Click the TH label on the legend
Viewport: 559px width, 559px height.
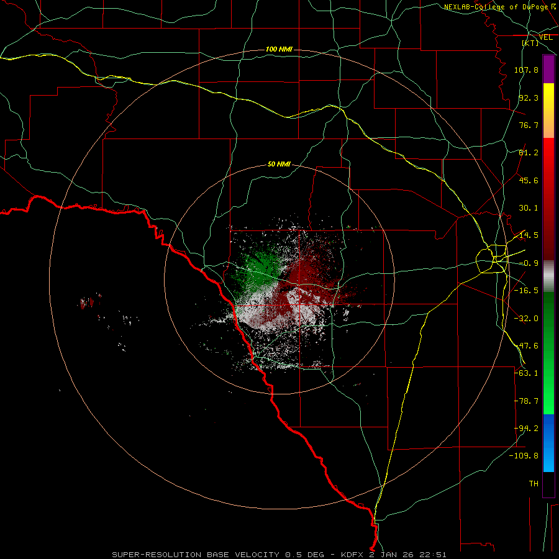point(534,484)
